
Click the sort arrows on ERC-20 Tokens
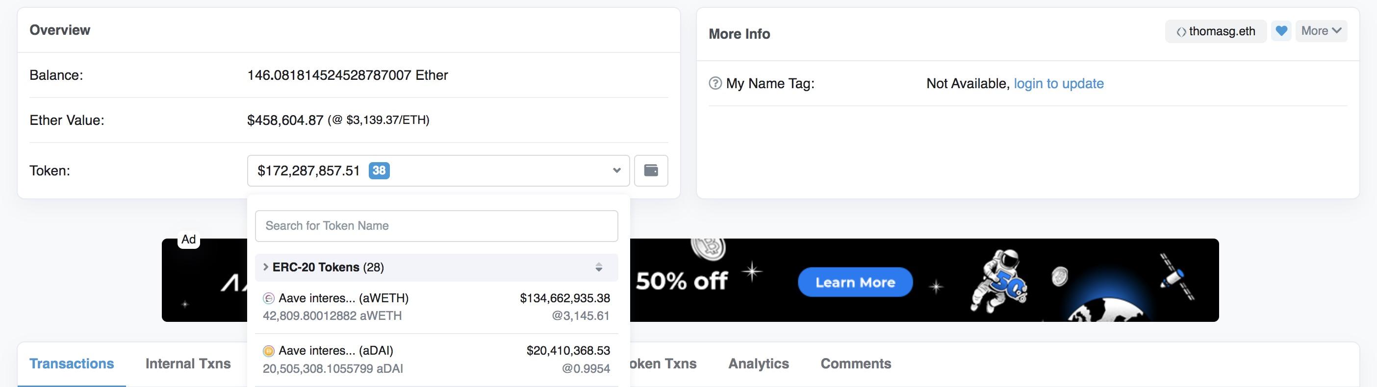(x=599, y=267)
